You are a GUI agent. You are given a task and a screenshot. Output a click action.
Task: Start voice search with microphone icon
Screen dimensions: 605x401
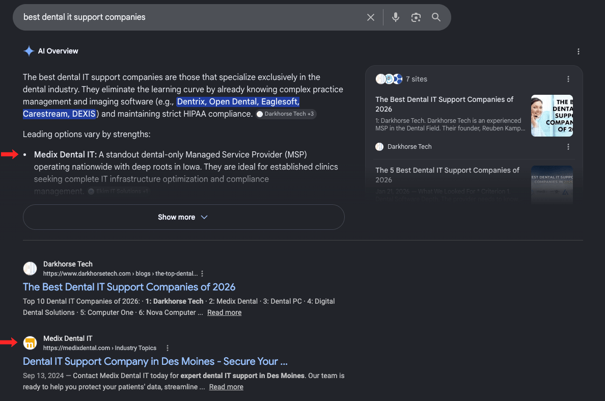coord(396,17)
